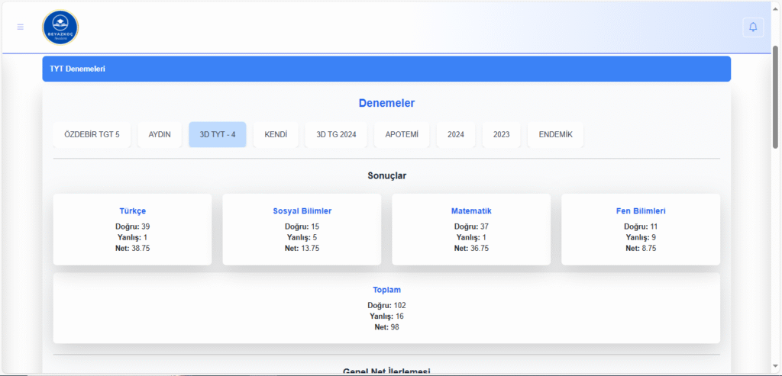Switch to the AYDIN exam tab
782x376 pixels.
pos(160,134)
